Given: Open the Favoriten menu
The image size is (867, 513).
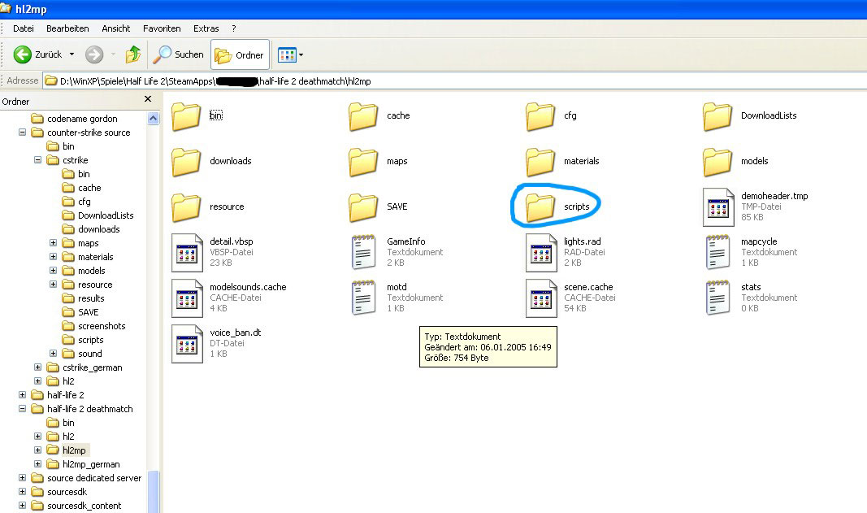Looking at the screenshot, I should (162, 28).
